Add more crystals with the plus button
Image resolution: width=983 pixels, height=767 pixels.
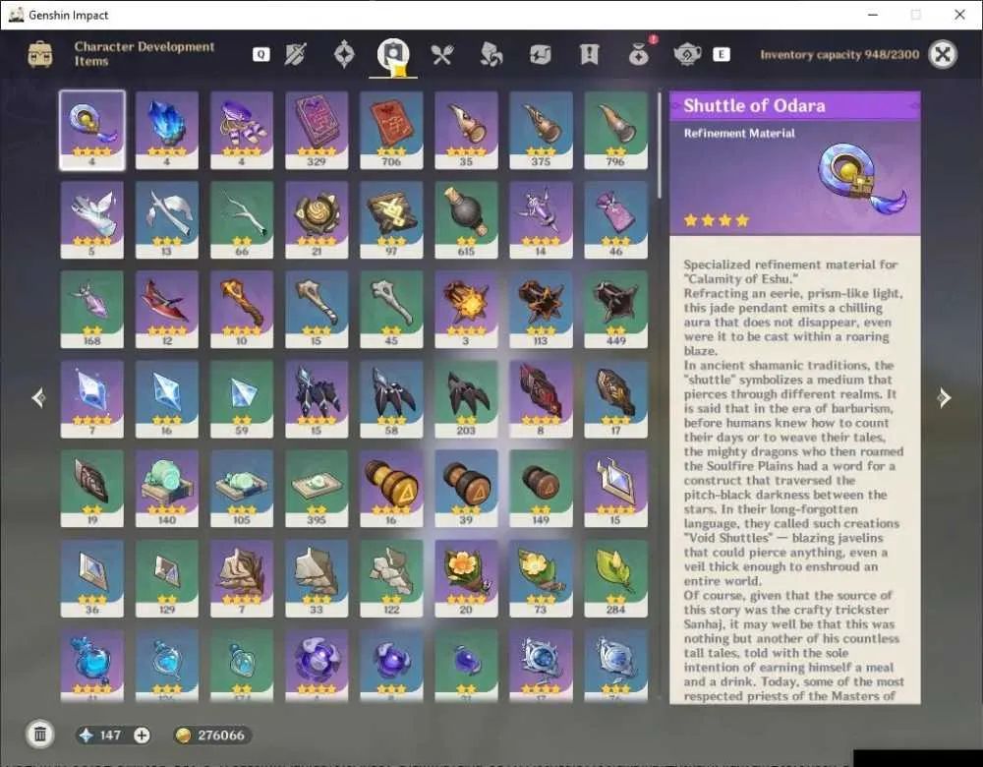(142, 735)
